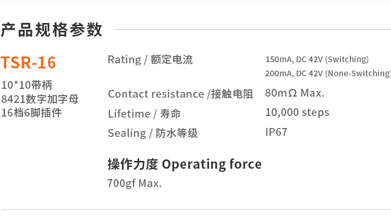Select the 10,000 steps value
391x221 pixels.
click(297, 112)
